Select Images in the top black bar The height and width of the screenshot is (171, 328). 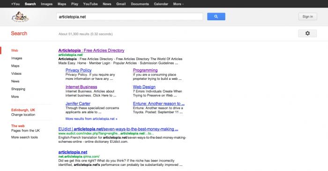[47, 4]
